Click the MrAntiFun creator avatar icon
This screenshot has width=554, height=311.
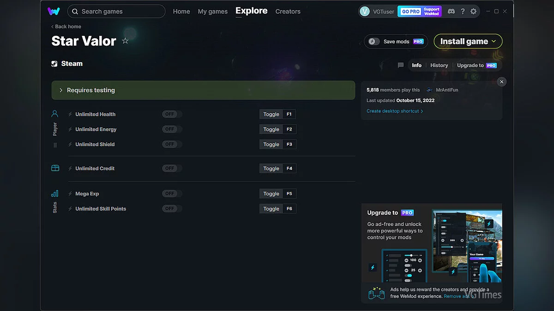click(x=429, y=90)
